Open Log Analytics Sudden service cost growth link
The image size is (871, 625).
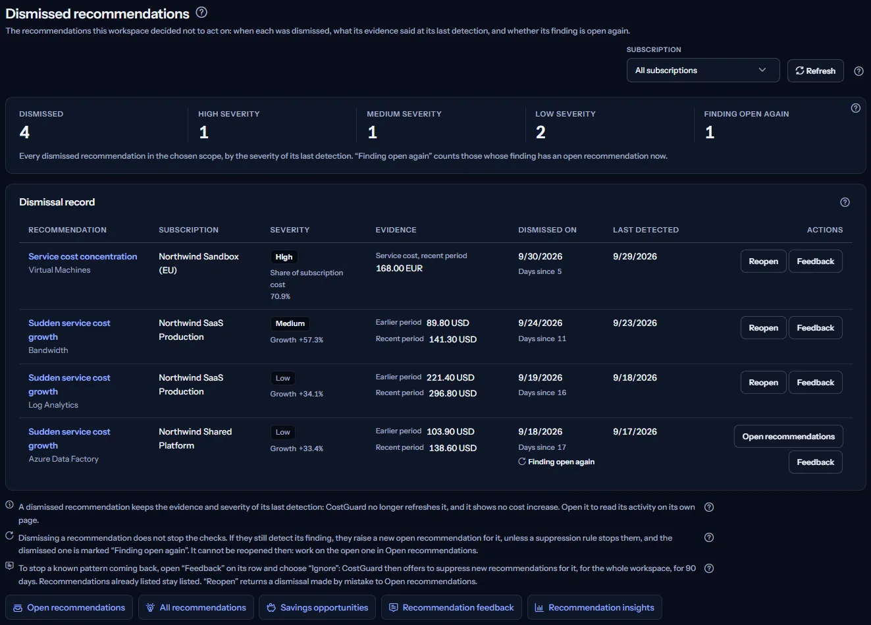69,385
